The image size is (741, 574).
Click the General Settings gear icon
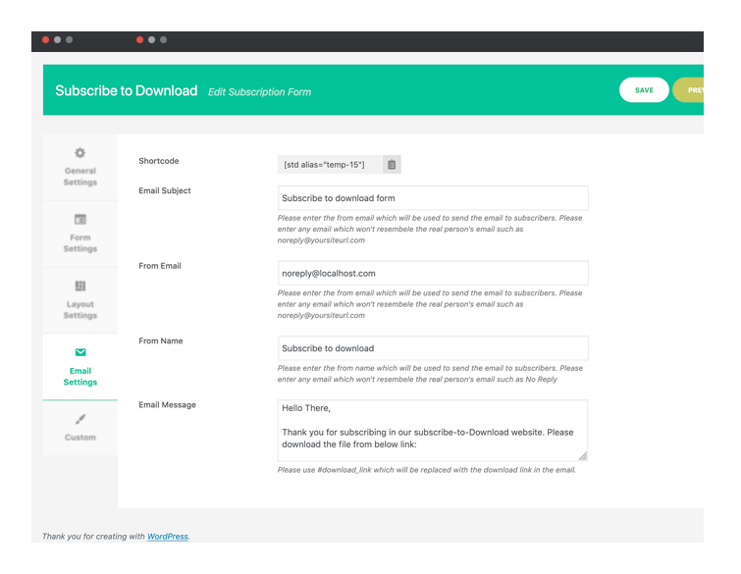click(80, 153)
